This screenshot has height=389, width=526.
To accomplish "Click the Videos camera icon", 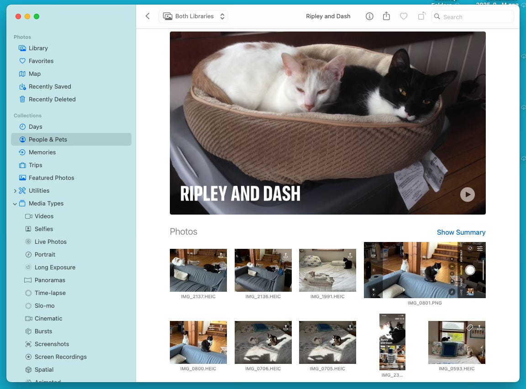I will (28, 216).
